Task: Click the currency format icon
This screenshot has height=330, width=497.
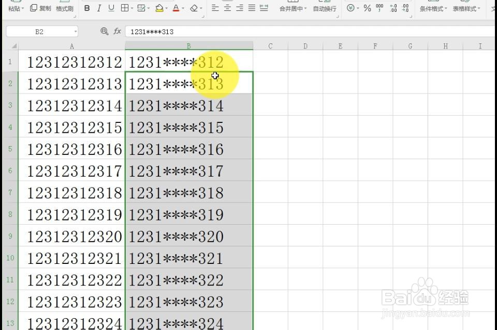Action: pyautogui.click(x=350, y=8)
